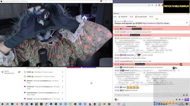Open the Windows notification center
Image resolution: width=190 pixels, height=106 pixels.
click(187, 104)
